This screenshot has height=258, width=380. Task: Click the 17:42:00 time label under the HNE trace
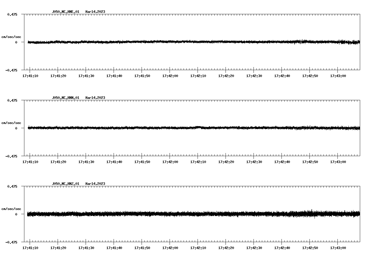point(170,75)
